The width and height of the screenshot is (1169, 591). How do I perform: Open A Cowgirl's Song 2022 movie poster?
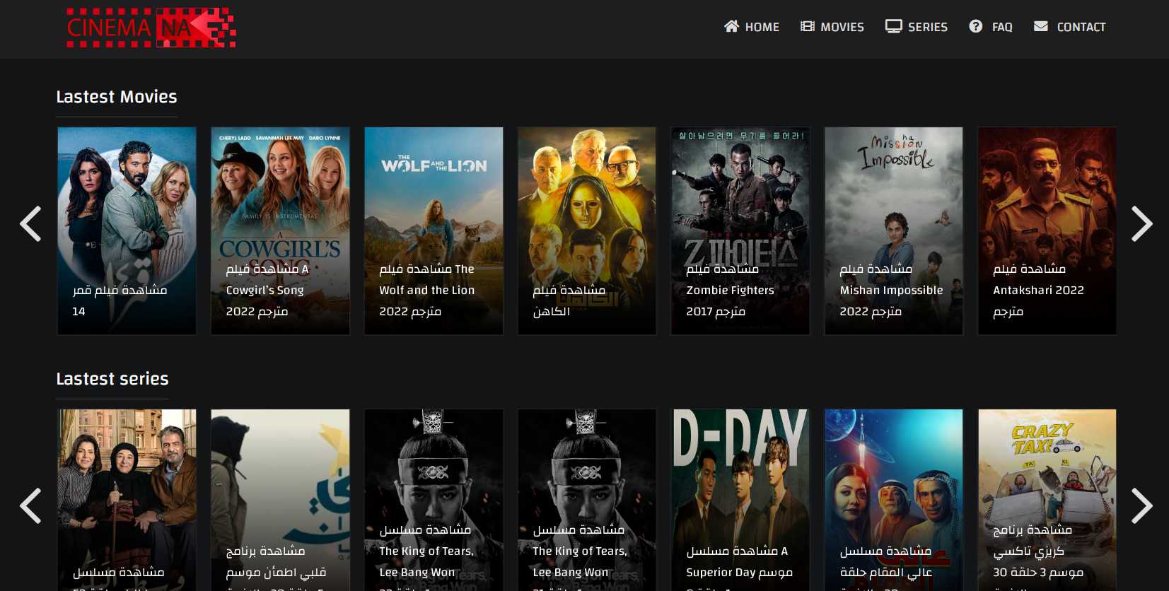tap(280, 230)
